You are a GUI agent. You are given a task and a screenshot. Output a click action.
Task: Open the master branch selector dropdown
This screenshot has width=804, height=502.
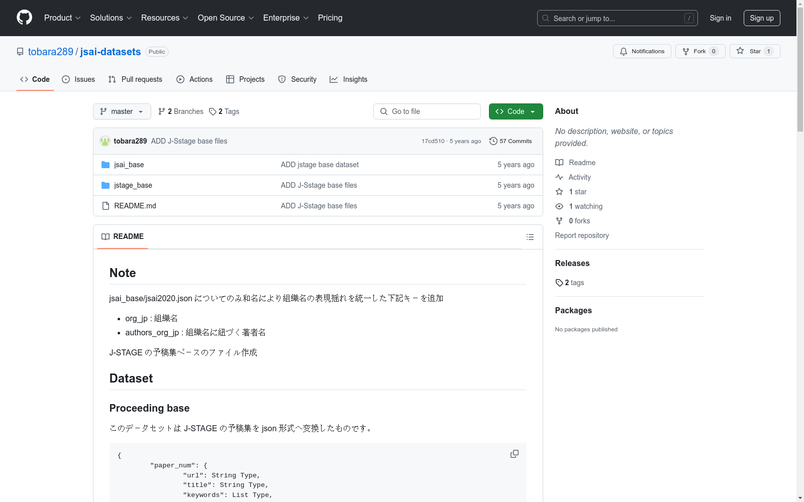(122, 111)
